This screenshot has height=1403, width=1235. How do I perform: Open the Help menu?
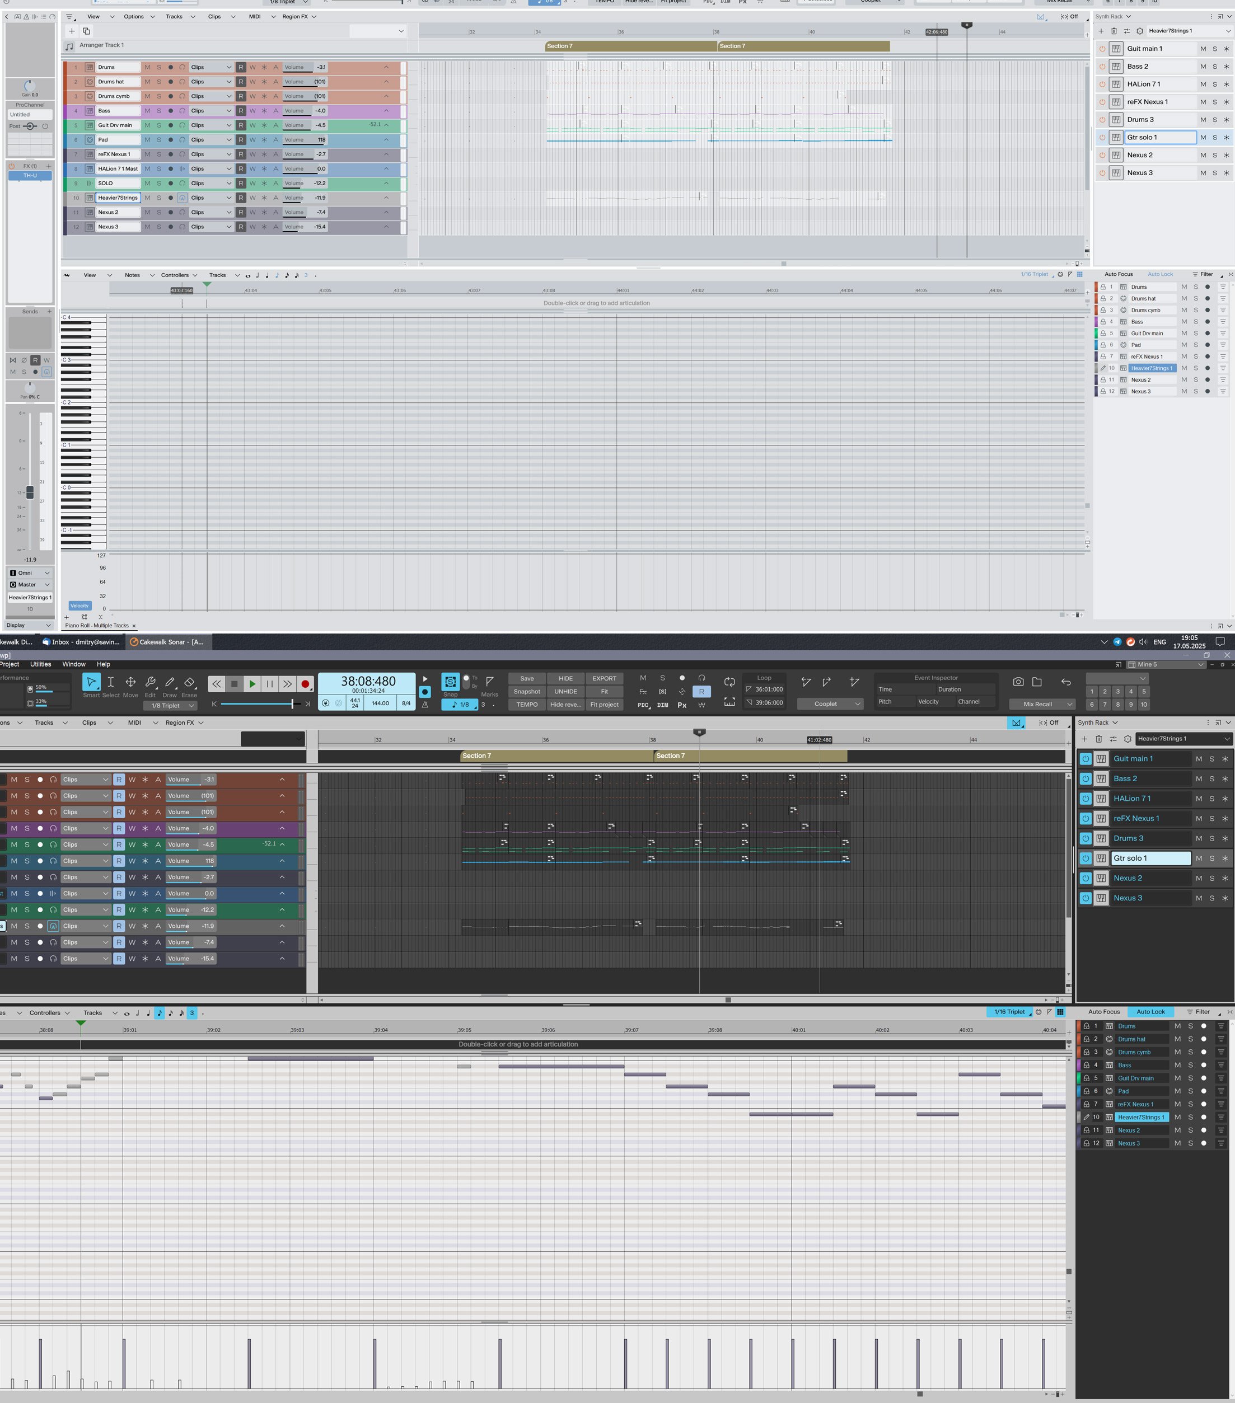[103, 664]
